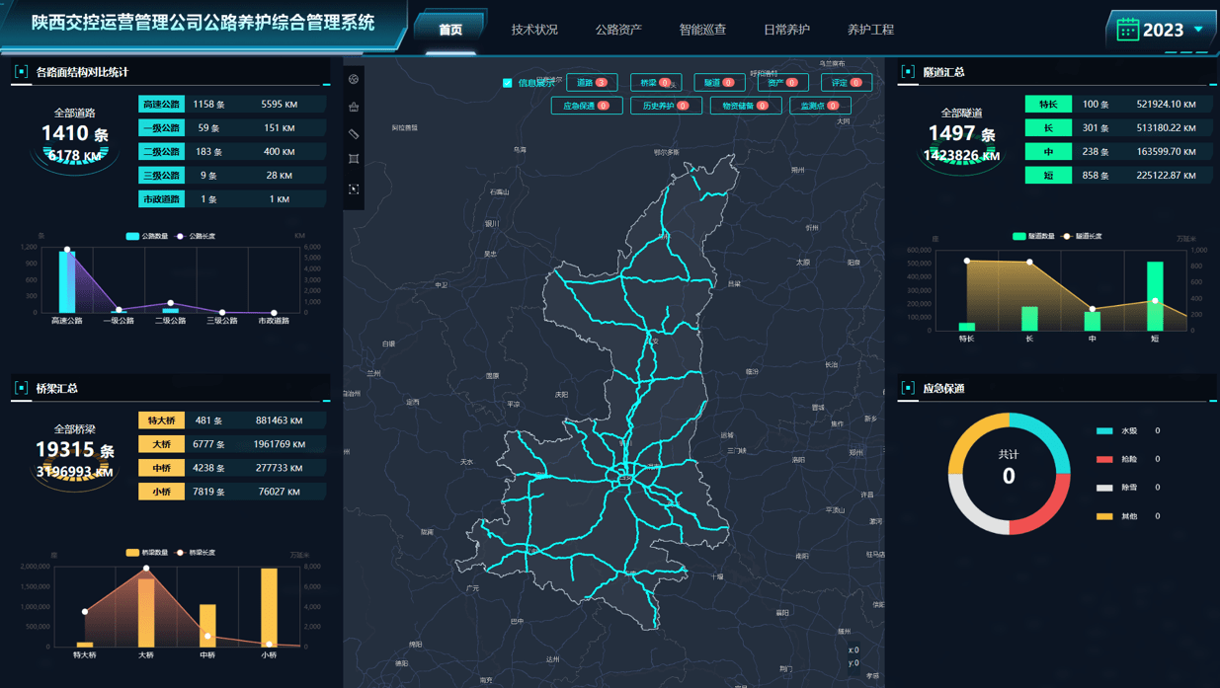Open the 养护工程 tab
Screen dimensions: 1220x688
click(x=870, y=30)
